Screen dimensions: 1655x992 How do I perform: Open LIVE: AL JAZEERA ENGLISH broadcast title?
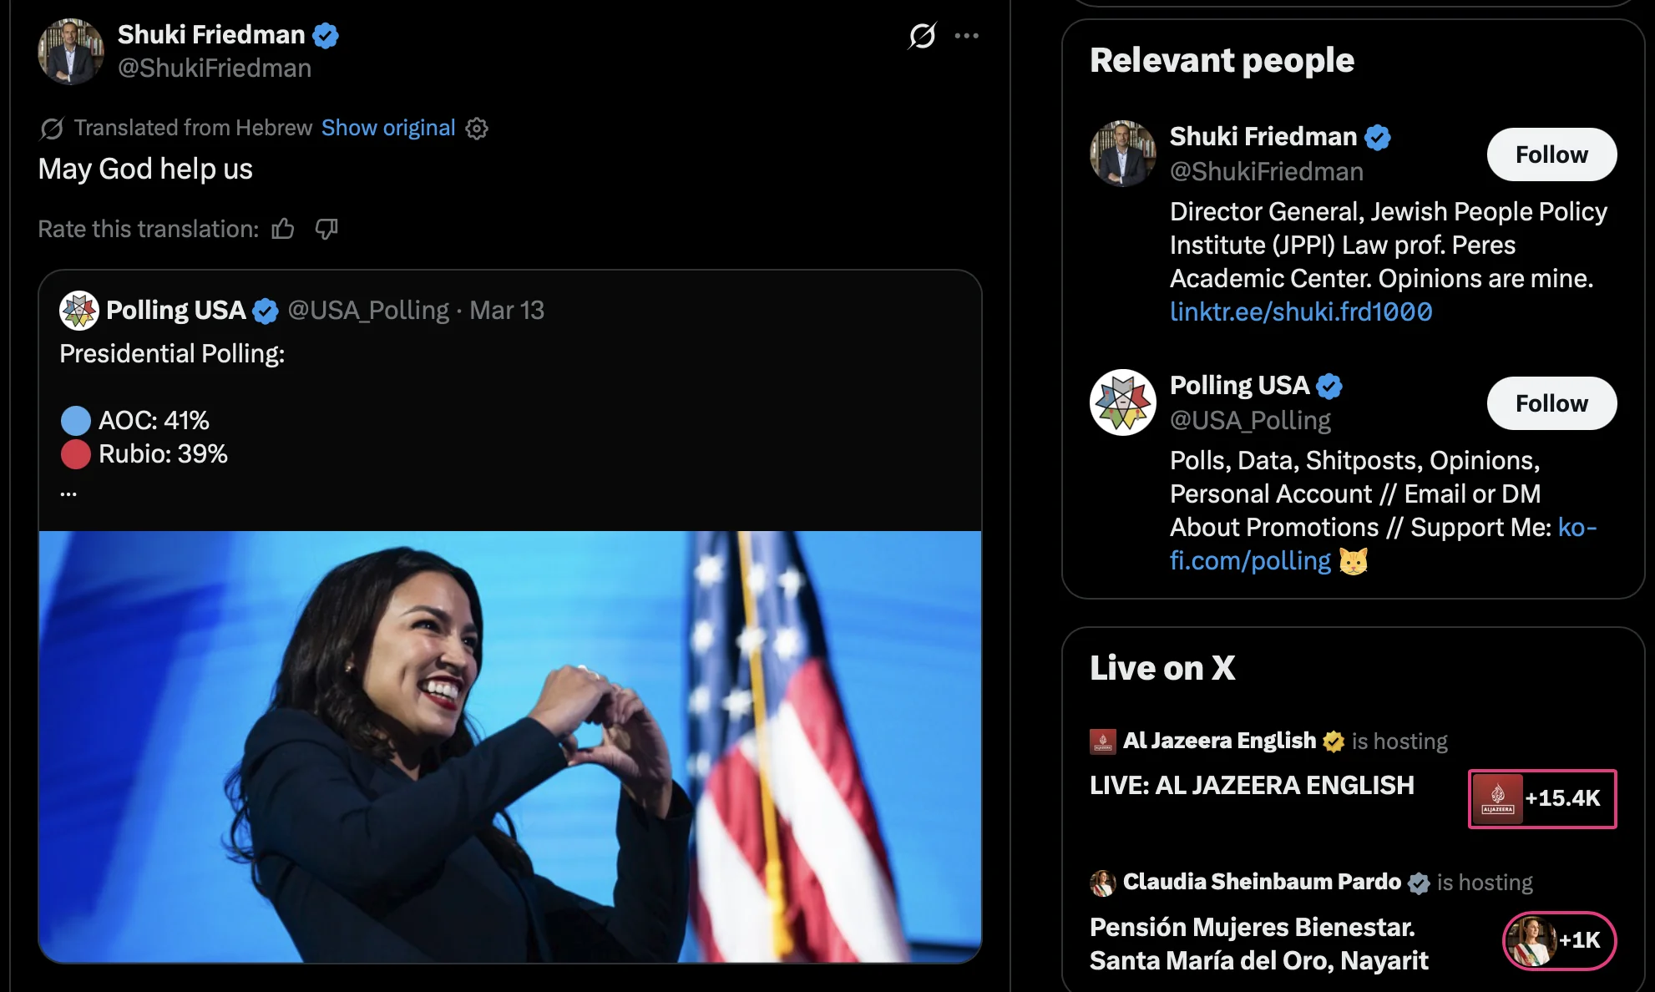tap(1252, 786)
